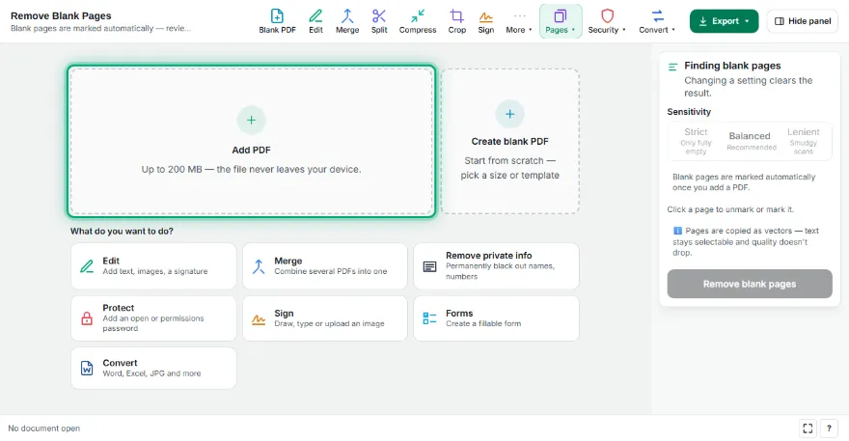Open the Convert Word, Excel, JPG card
This screenshot has width=849, height=441.
pyautogui.click(x=153, y=368)
